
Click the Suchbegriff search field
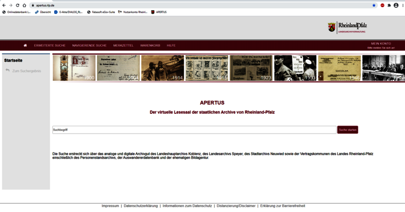tap(194, 130)
